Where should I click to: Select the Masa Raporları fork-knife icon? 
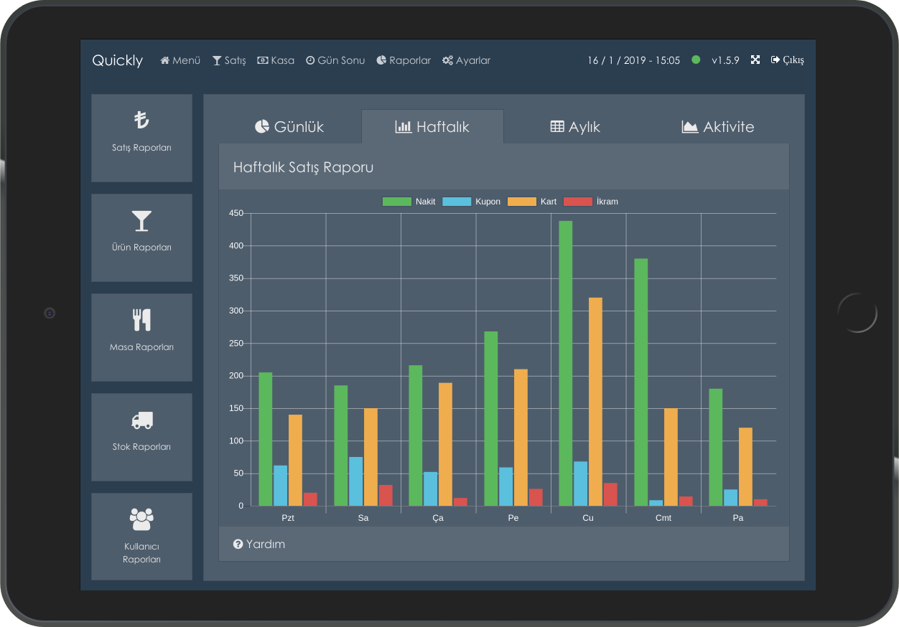(141, 320)
